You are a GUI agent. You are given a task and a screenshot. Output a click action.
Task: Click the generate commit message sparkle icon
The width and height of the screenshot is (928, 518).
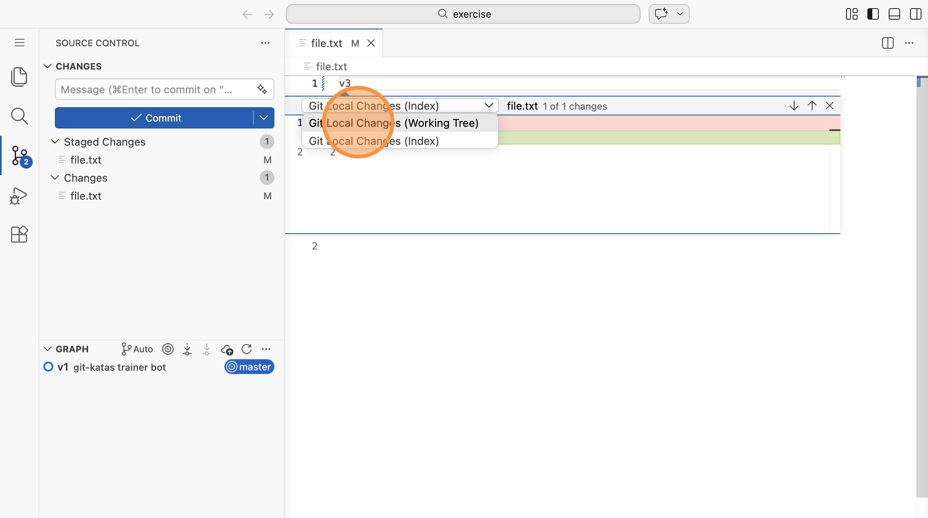(x=262, y=89)
